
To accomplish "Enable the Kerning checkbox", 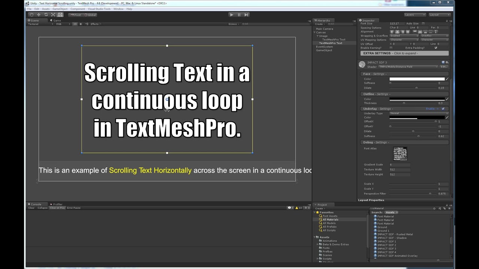I will (391, 48).
